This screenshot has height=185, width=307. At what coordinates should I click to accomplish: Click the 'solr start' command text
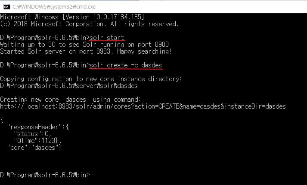(107, 37)
